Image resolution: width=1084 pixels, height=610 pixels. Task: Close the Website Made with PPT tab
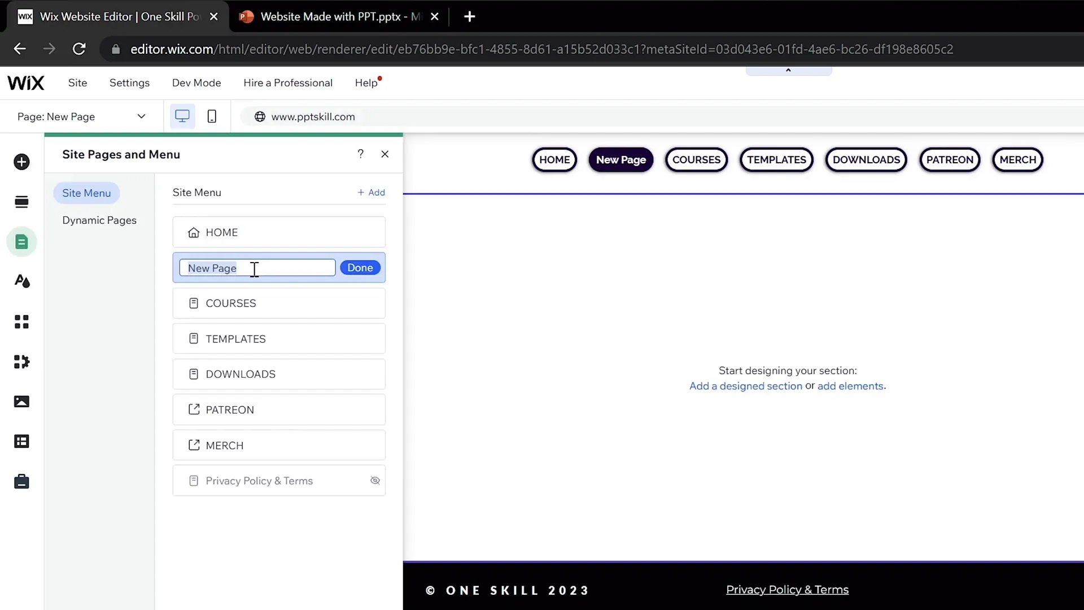pyautogui.click(x=435, y=17)
